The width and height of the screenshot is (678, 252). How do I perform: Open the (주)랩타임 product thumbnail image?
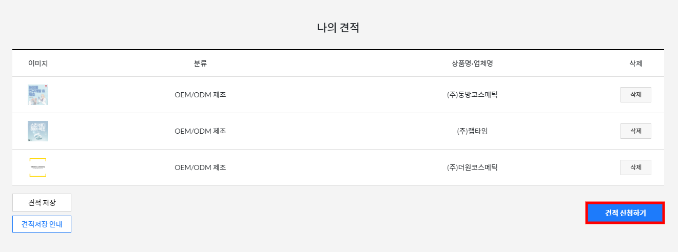point(38,131)
